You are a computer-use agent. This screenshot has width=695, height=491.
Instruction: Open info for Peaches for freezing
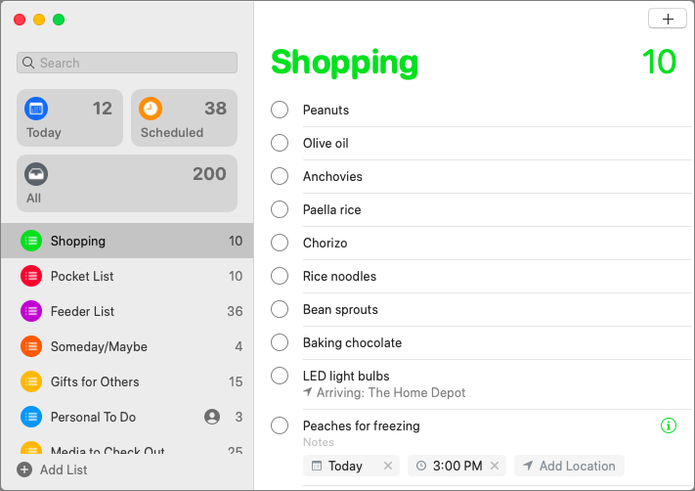[669, 425]
